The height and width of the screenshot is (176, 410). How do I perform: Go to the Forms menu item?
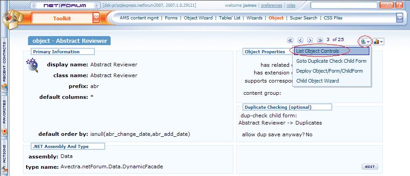[x=171, y=18]
